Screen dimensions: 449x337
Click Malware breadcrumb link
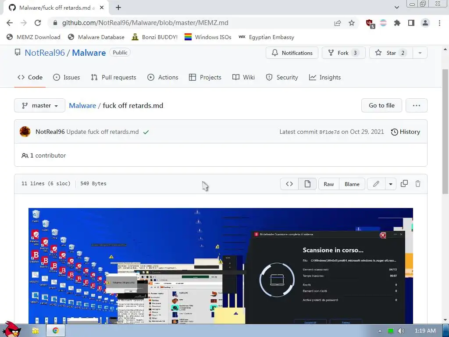[x=82, y=105]
